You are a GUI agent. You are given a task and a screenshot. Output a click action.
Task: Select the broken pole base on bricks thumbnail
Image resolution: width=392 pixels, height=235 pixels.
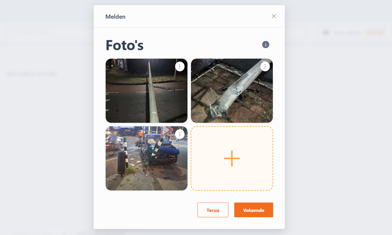tap(232, 90)
